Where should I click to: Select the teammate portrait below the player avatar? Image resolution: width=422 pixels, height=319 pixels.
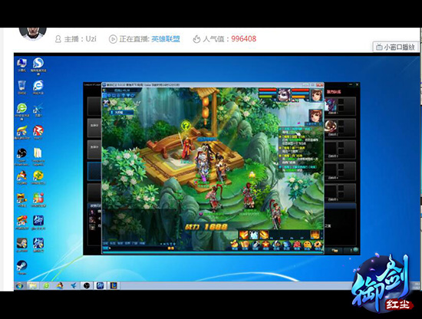tap(315, 116)
